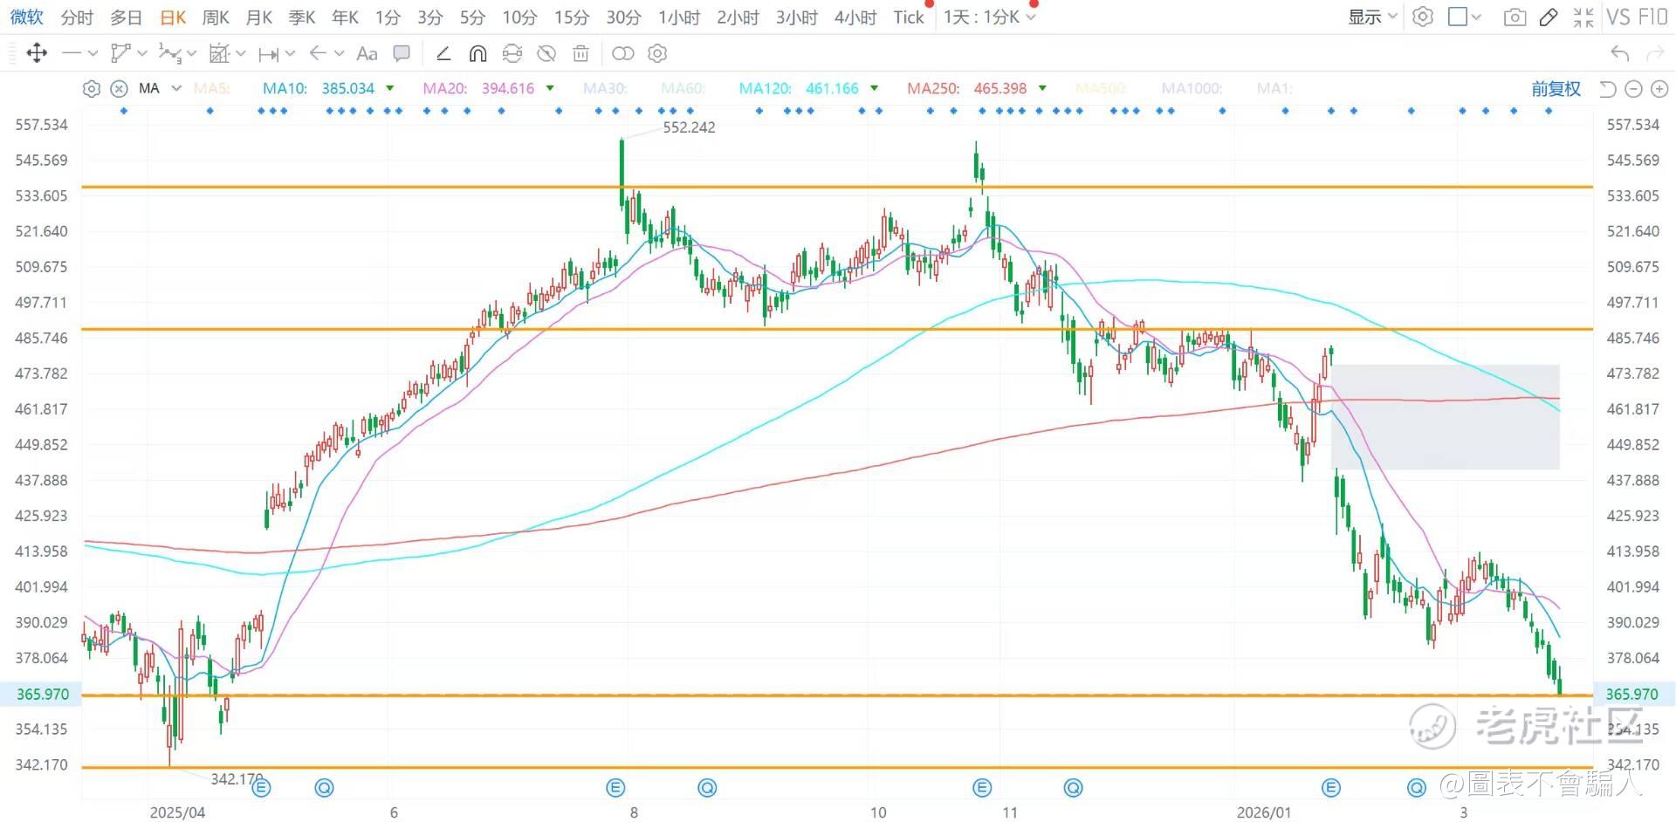Toggle the MA60 line on
1676x822 pixels.
pyautogui.click(x=683, y=88)
